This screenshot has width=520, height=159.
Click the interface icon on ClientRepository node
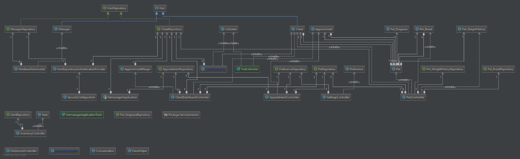click(x=158, y=29)
